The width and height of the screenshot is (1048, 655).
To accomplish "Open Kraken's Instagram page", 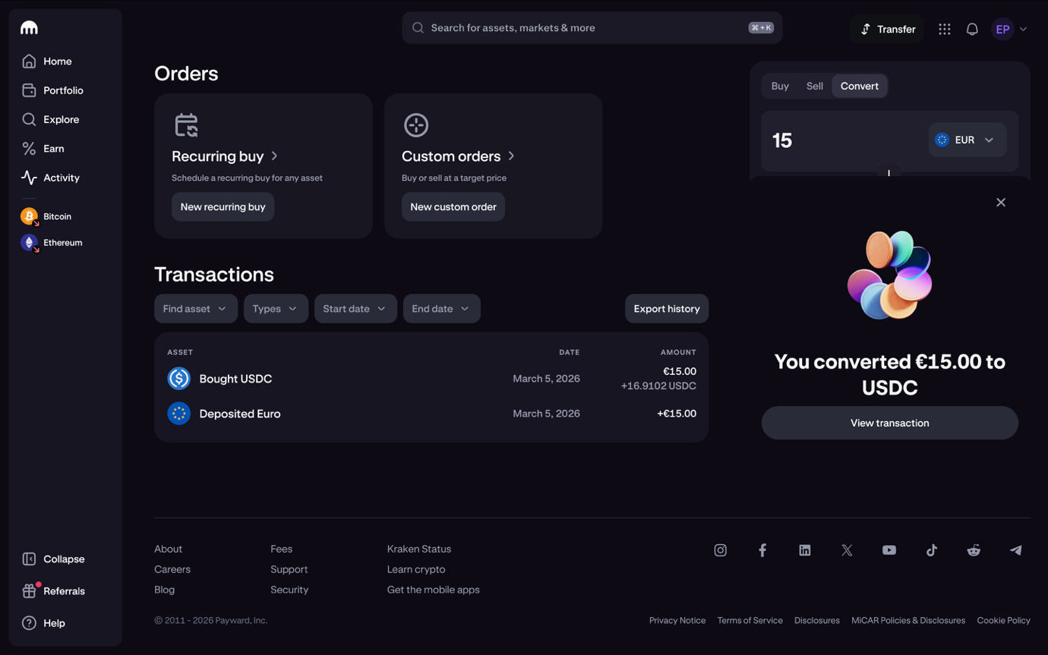I will pos(721,550).
